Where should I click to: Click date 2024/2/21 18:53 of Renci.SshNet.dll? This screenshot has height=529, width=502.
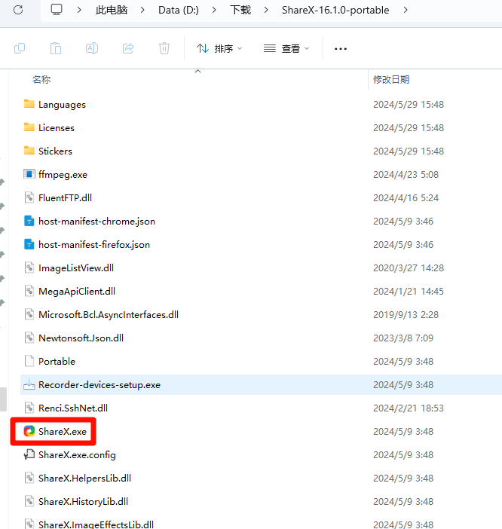[x=409, y=408]
